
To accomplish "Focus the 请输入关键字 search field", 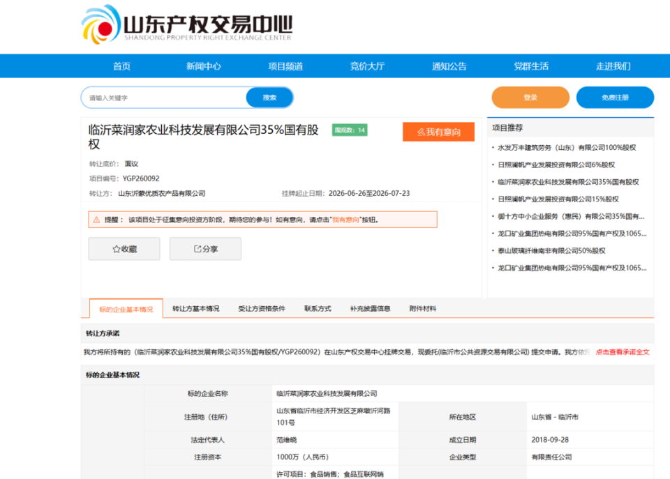I will (164, 98).
